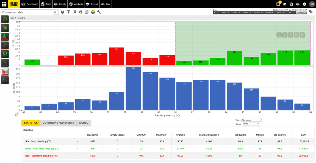Open the 1 week dropdown
This screenshot has height=163, width=316.
(246, 13)
